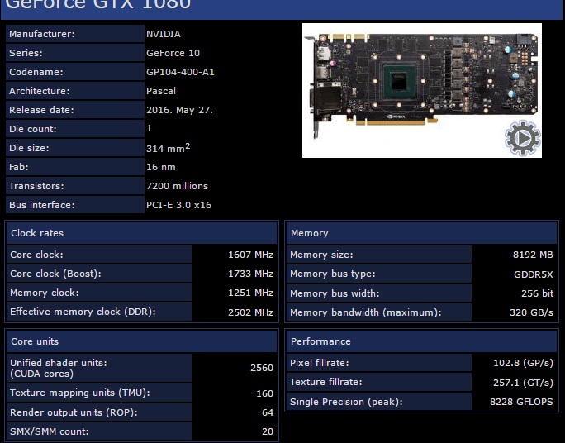Screen dimensions: 565x443
Task: Click the Core units section header
Action: point(141,341)
